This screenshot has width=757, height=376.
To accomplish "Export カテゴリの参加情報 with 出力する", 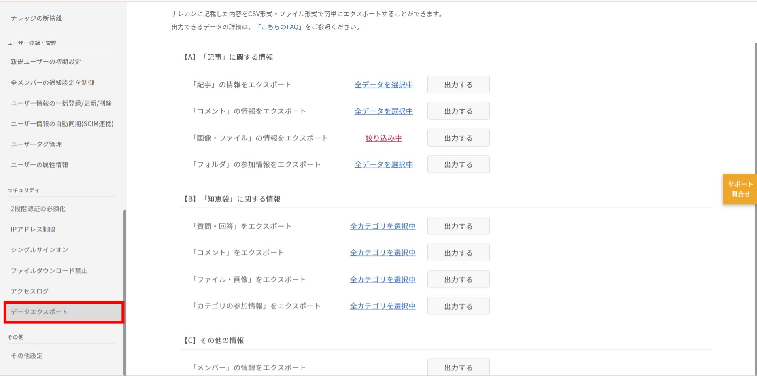I will coord(458,306).
